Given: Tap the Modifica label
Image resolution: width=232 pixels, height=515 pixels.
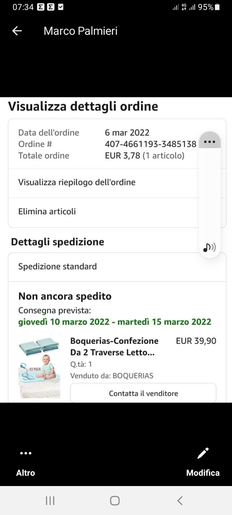Looking at the screenshot, I should 203,473.
